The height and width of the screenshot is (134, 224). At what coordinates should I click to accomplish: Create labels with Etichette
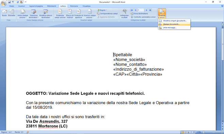tap(12, 13)
